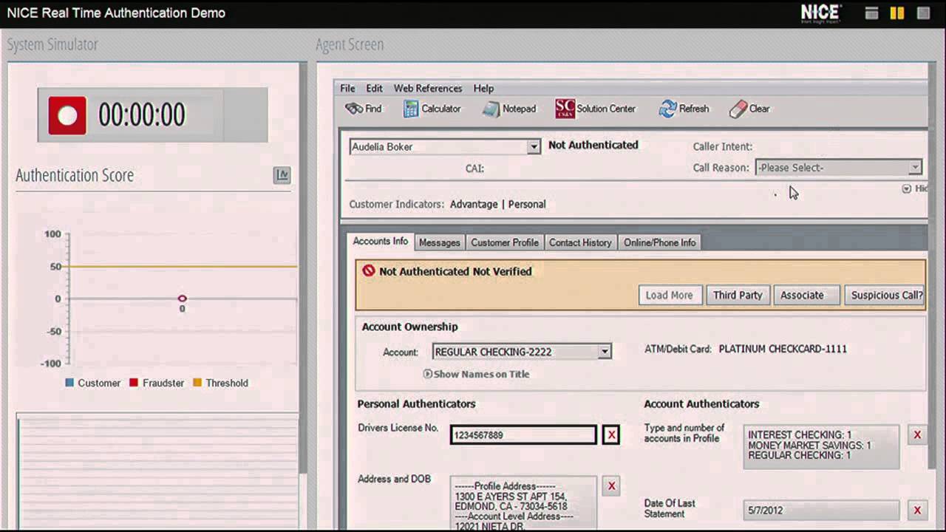Switch to the Online/Phone Info tab
The height and width of the screenshot is (532, 946).
(x=659, y=242)
